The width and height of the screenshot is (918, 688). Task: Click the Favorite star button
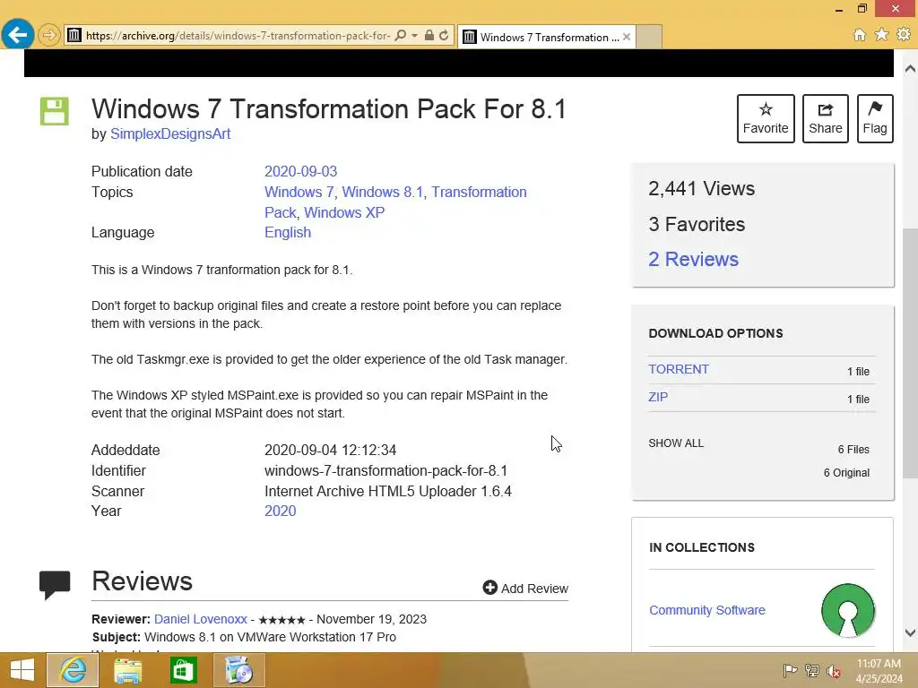(766, 118)
